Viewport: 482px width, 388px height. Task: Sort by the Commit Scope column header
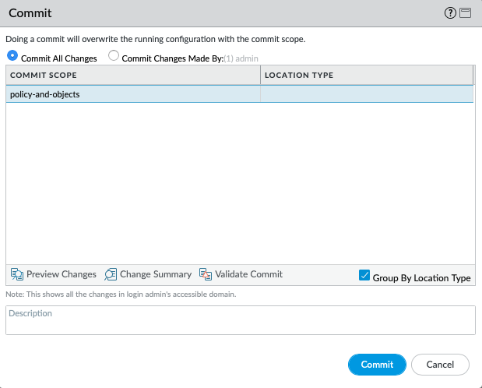coord(132,75)
